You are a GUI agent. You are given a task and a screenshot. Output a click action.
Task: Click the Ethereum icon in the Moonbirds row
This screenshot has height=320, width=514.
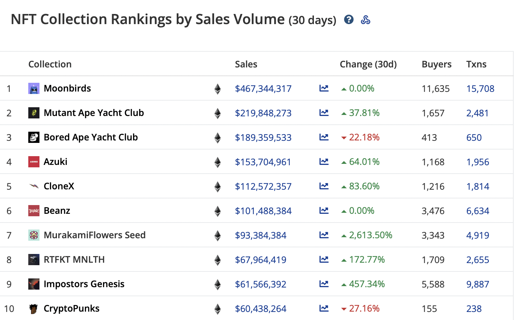[218, 89]
